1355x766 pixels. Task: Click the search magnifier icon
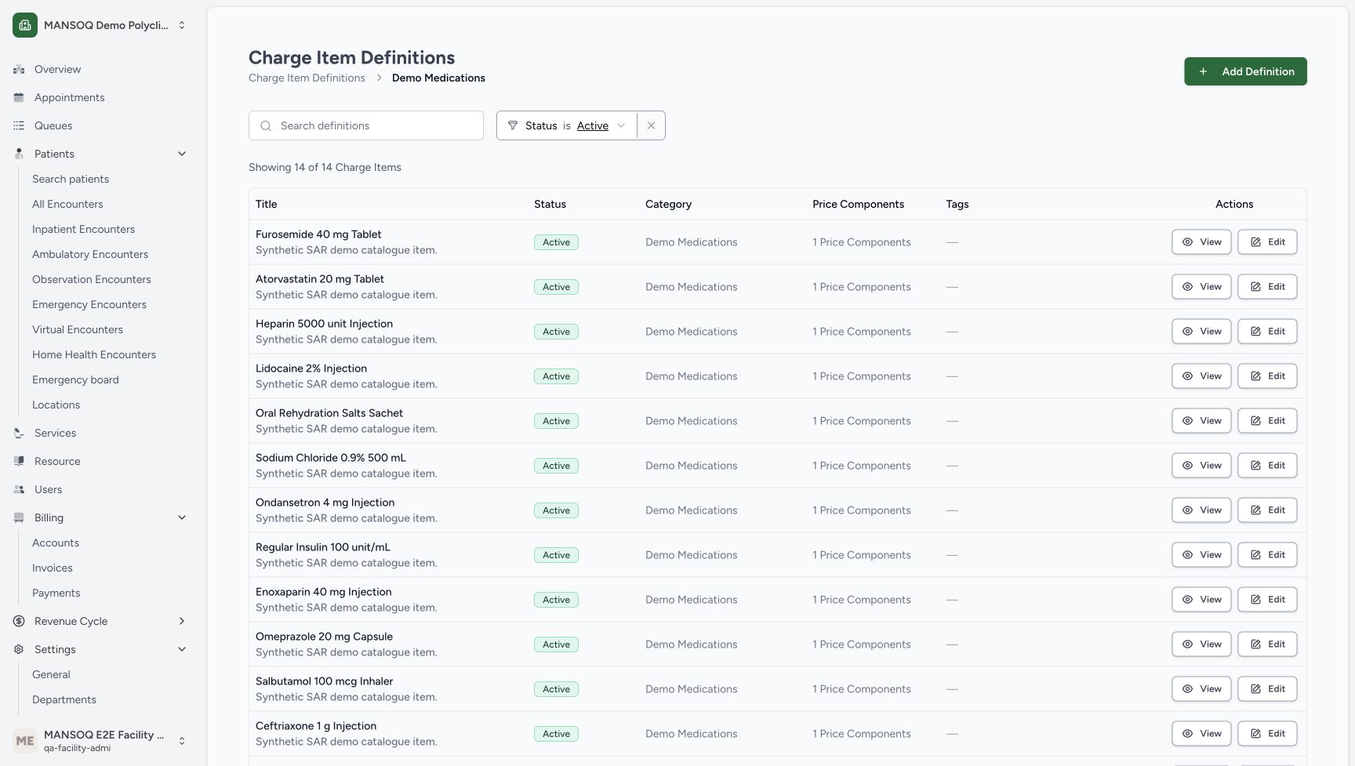tap(266, 125)
